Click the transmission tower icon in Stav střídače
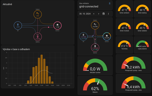Viewport: 152px width, 96px height. click(110, 4)
